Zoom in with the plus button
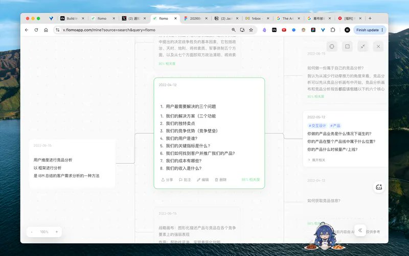 click(x=57, y=232)
